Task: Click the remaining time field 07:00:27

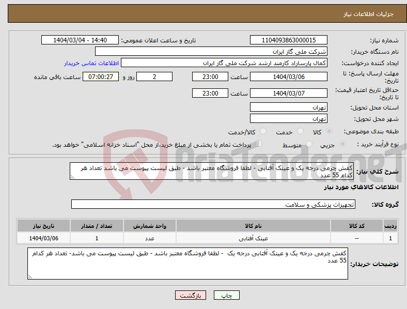Action: [101, 76]
